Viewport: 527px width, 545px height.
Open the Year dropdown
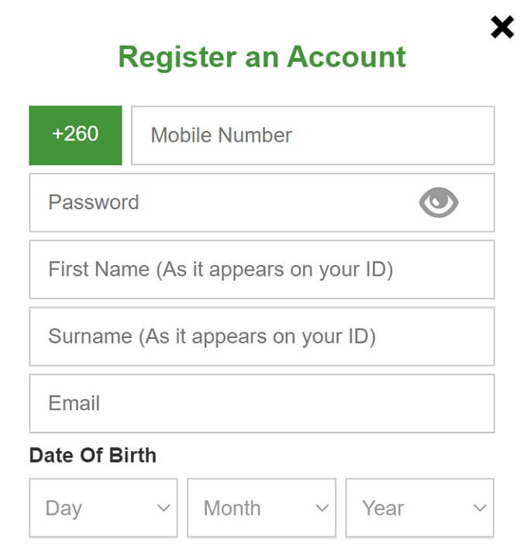[419, 508]
